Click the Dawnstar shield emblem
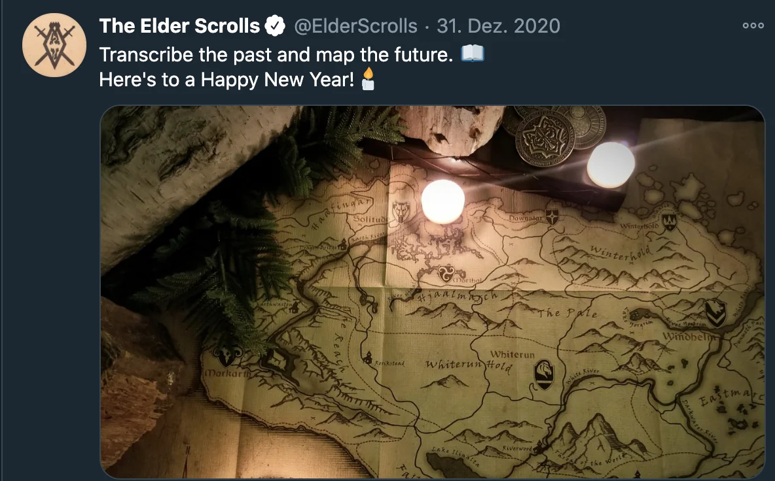This screenshot has width=775, height=481. pyautogui.click(x=552, y=217)
